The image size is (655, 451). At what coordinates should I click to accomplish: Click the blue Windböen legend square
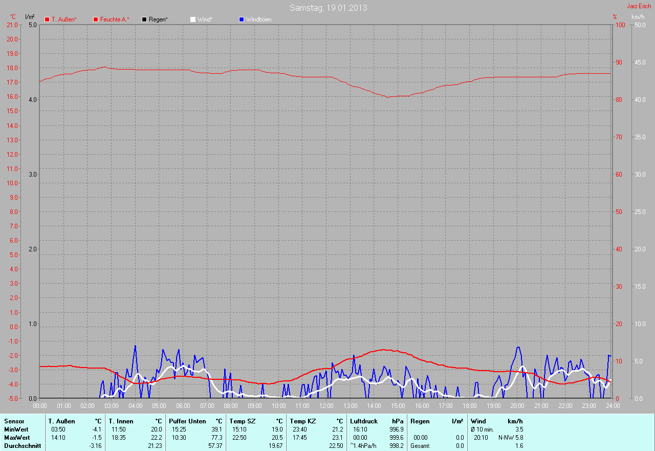242,19
